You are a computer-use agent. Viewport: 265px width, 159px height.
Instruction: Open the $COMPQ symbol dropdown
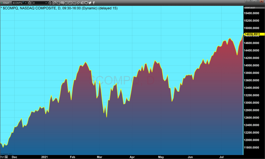(x=26, y=3)
